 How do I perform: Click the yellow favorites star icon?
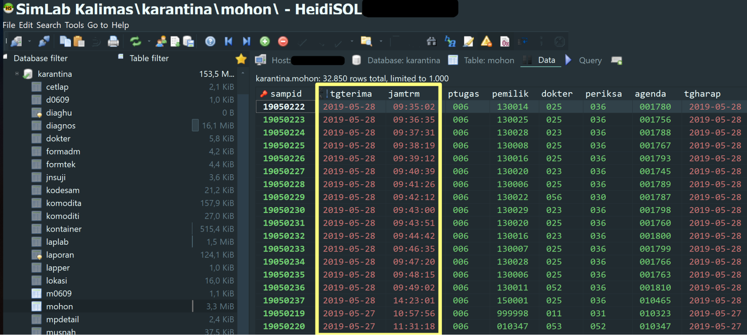coord(241,59)
